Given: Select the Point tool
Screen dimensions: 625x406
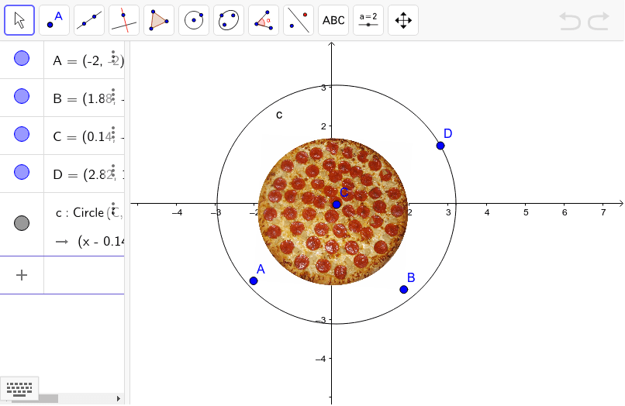Looking at the screenshot, I should 54,20.
